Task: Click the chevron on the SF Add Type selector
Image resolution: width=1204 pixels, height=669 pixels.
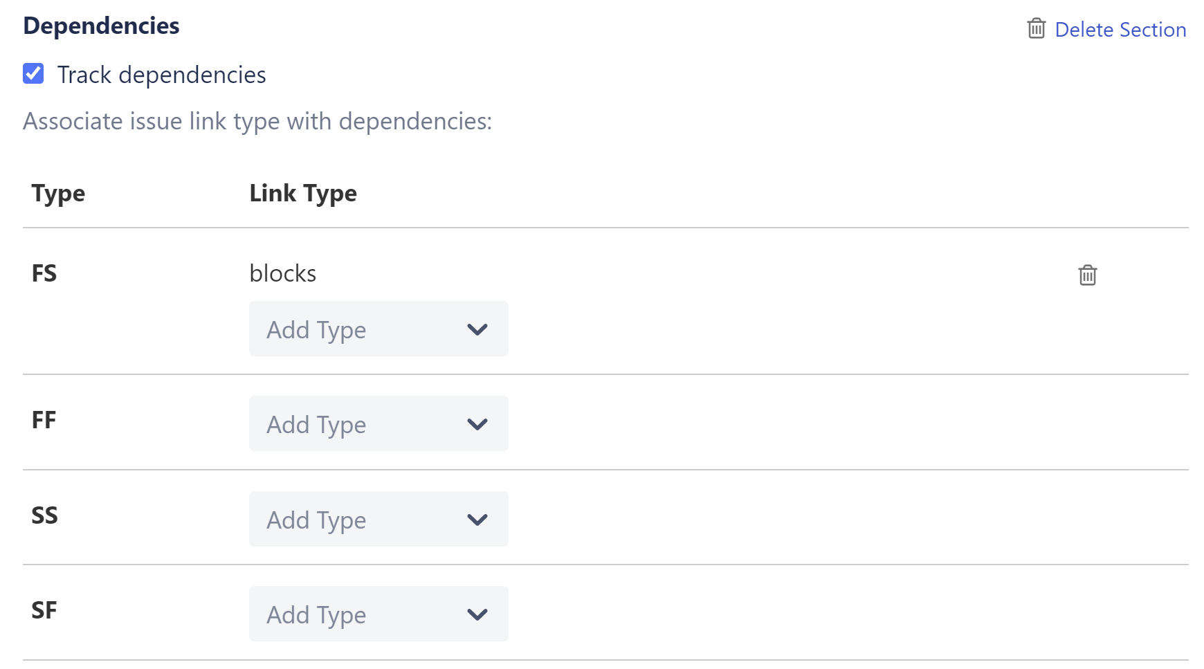Action: click(477, 614)
